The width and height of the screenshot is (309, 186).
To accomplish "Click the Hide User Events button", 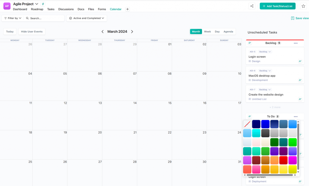I will [32, 32].
